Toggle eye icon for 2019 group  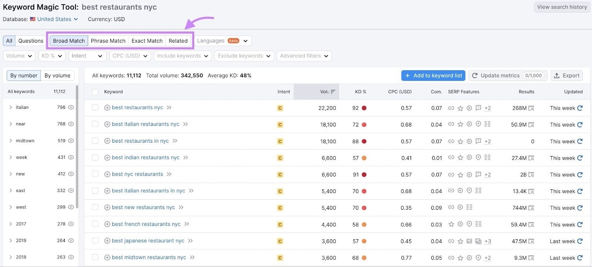click(71, 240)
